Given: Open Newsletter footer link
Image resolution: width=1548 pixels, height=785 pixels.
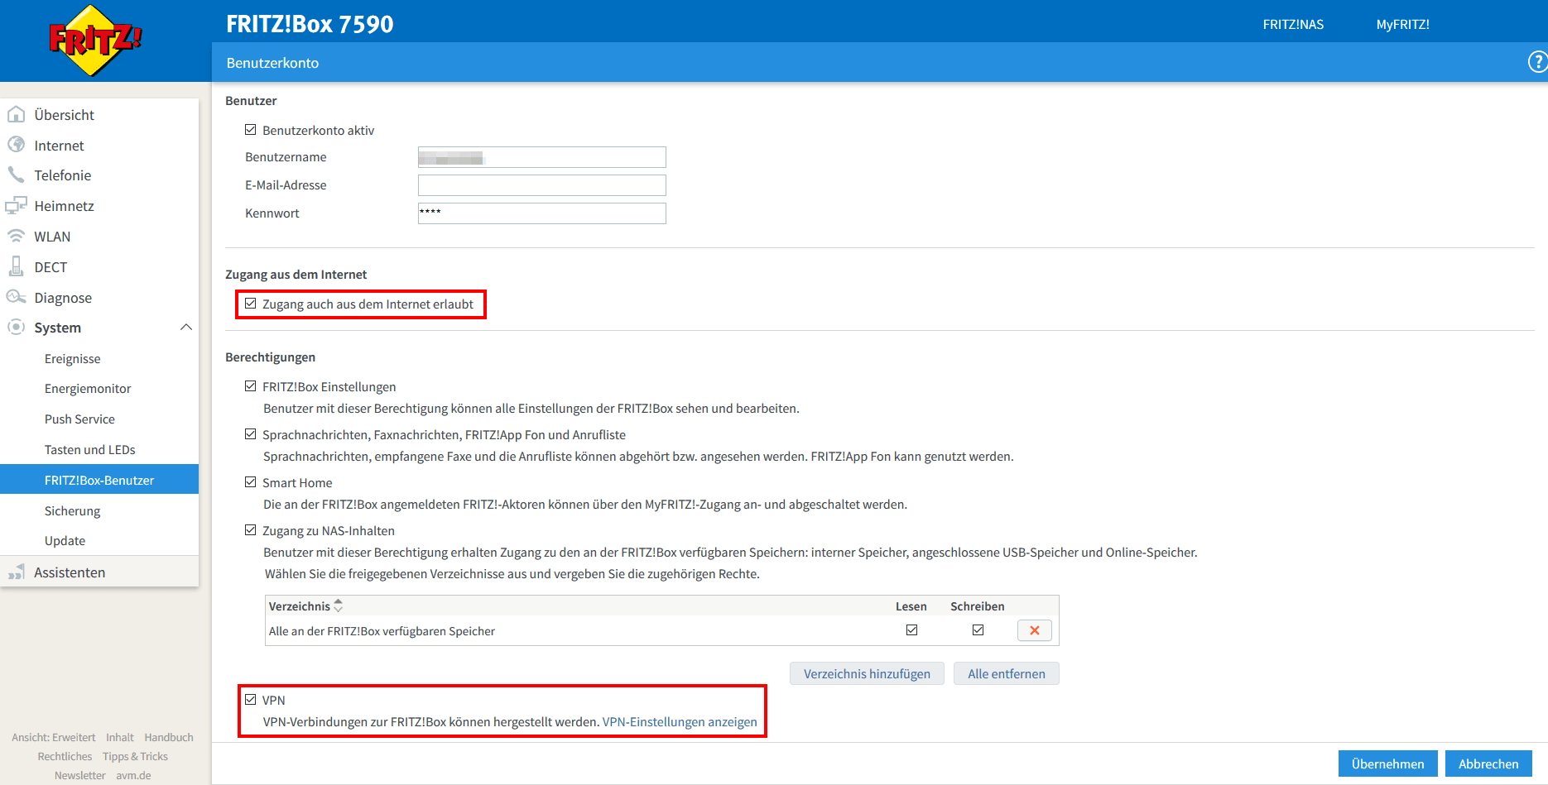Looking at the screenshot, I should [x=80, y=775].
